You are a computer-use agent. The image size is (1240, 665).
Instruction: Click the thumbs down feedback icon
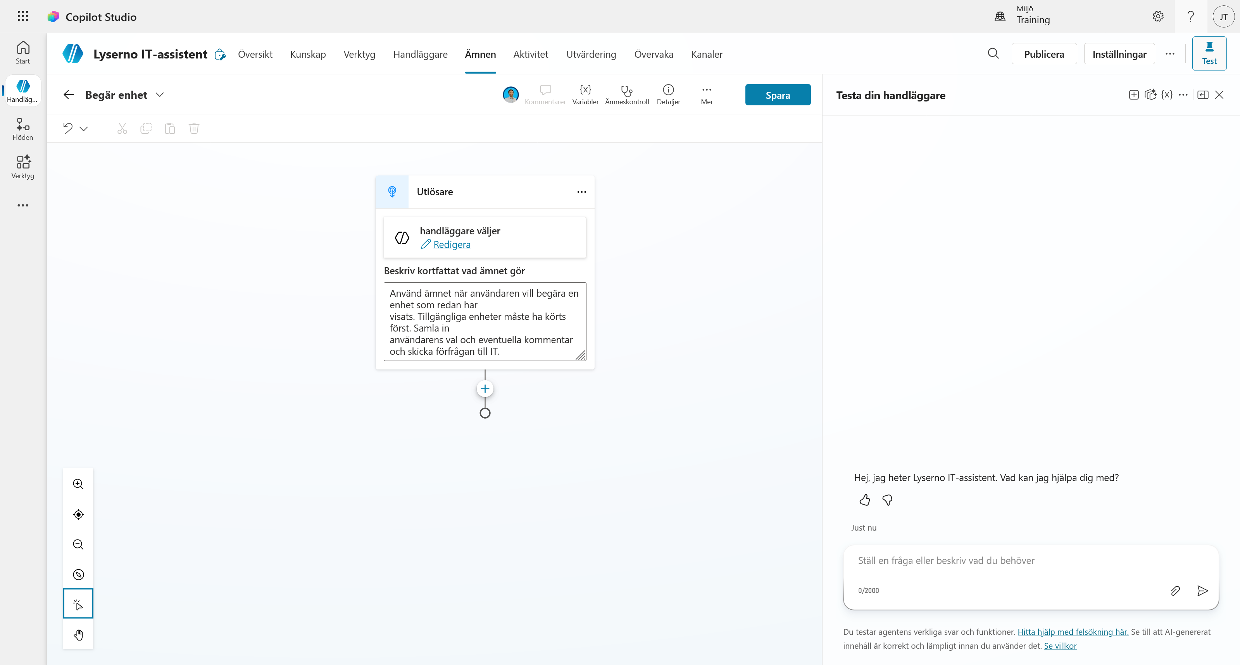point(887,500)
